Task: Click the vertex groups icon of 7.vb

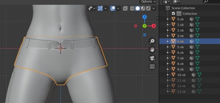Action: tap(192, 58)
